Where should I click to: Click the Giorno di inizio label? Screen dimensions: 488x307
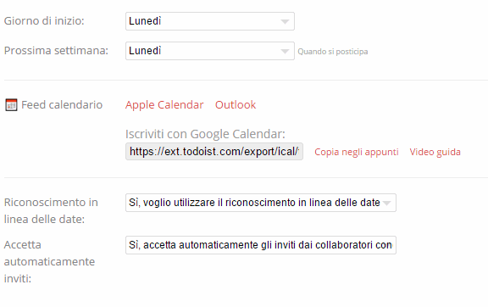[x=44, y=21]
